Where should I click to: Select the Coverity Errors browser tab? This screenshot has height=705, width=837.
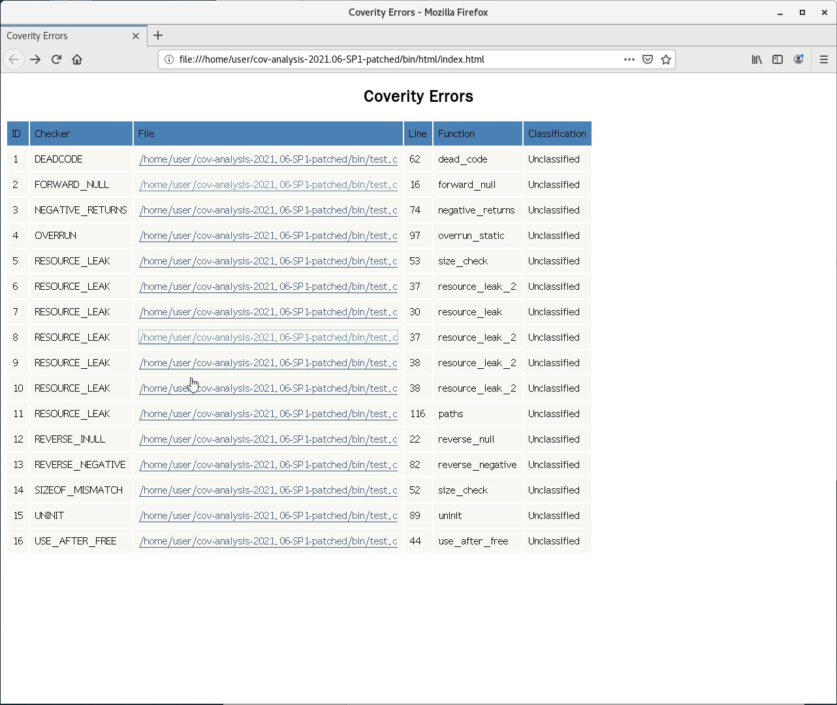pyautogui.click(x=73, y=36)
